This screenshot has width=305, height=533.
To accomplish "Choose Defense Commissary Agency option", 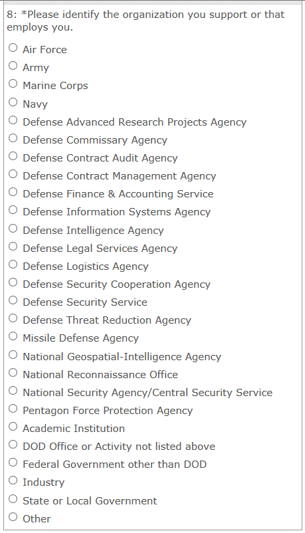I will (13, 138).
